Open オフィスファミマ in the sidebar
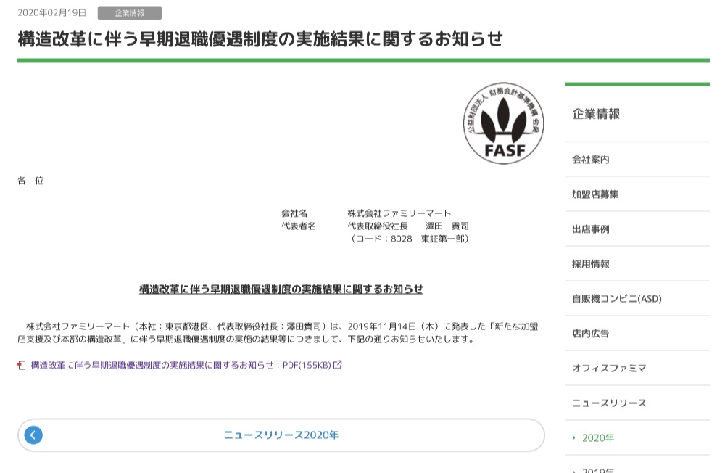725x473 pixels. [x=637, y=368]
